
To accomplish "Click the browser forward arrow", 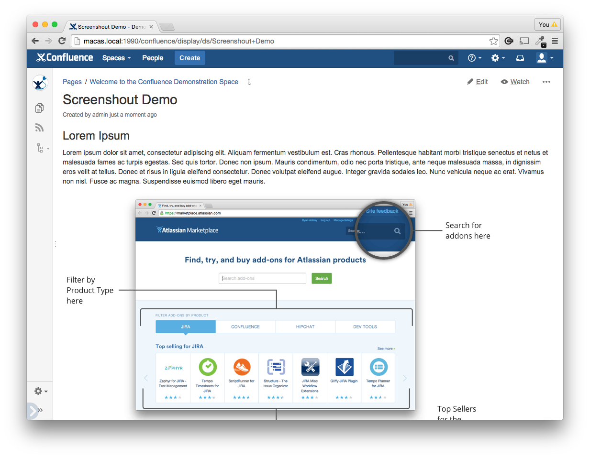I will tap(48, 41).
